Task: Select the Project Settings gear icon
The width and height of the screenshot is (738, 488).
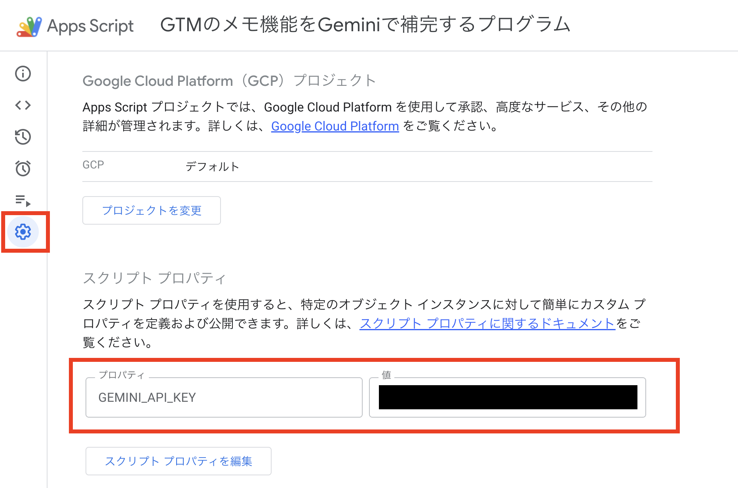Action: 23,232
